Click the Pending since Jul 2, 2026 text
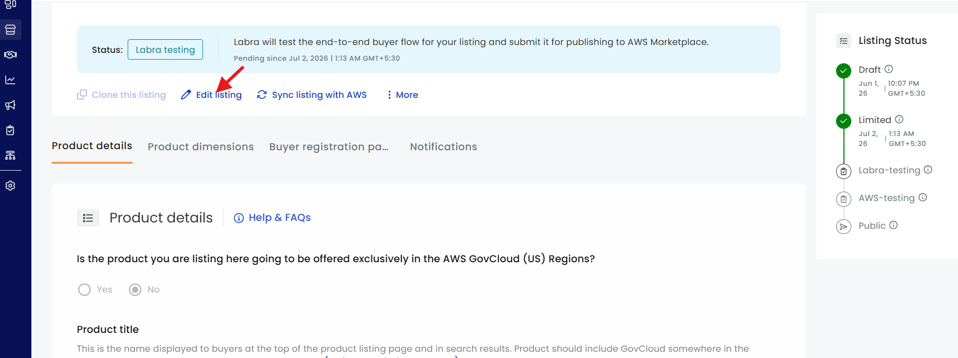 point(317,59)
